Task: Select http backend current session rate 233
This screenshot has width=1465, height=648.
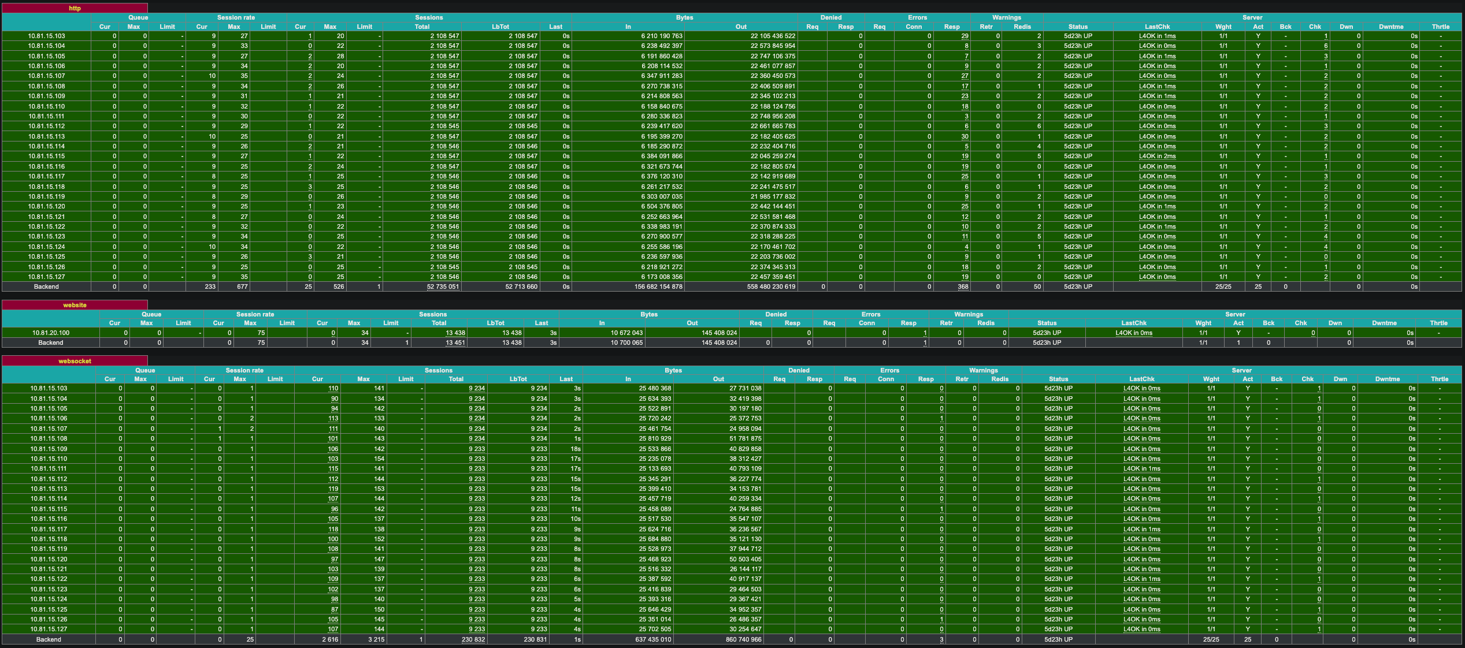Action: [x=210, y=287]
